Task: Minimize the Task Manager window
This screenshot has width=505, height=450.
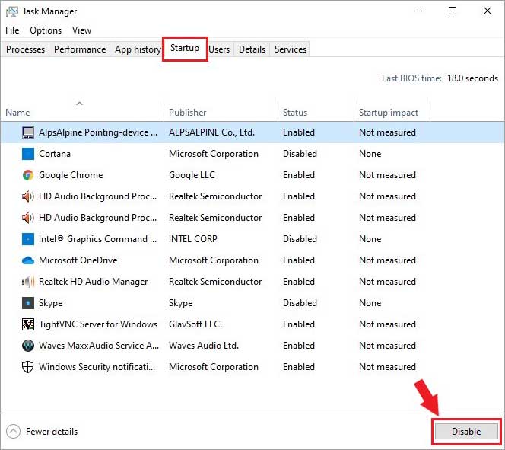Action: coord(418,11)
